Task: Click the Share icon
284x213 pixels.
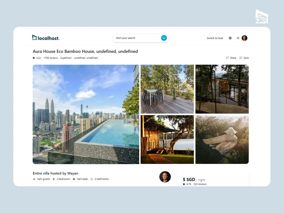Action: (227, 58)
